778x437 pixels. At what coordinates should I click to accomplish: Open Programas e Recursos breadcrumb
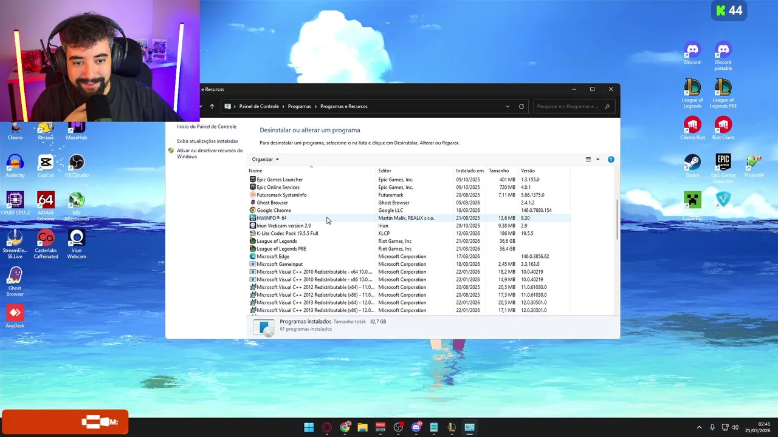(x=344, y=106)
